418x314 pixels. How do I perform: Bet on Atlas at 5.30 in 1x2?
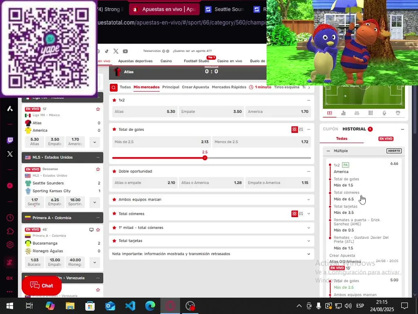[x=145, y=112]
